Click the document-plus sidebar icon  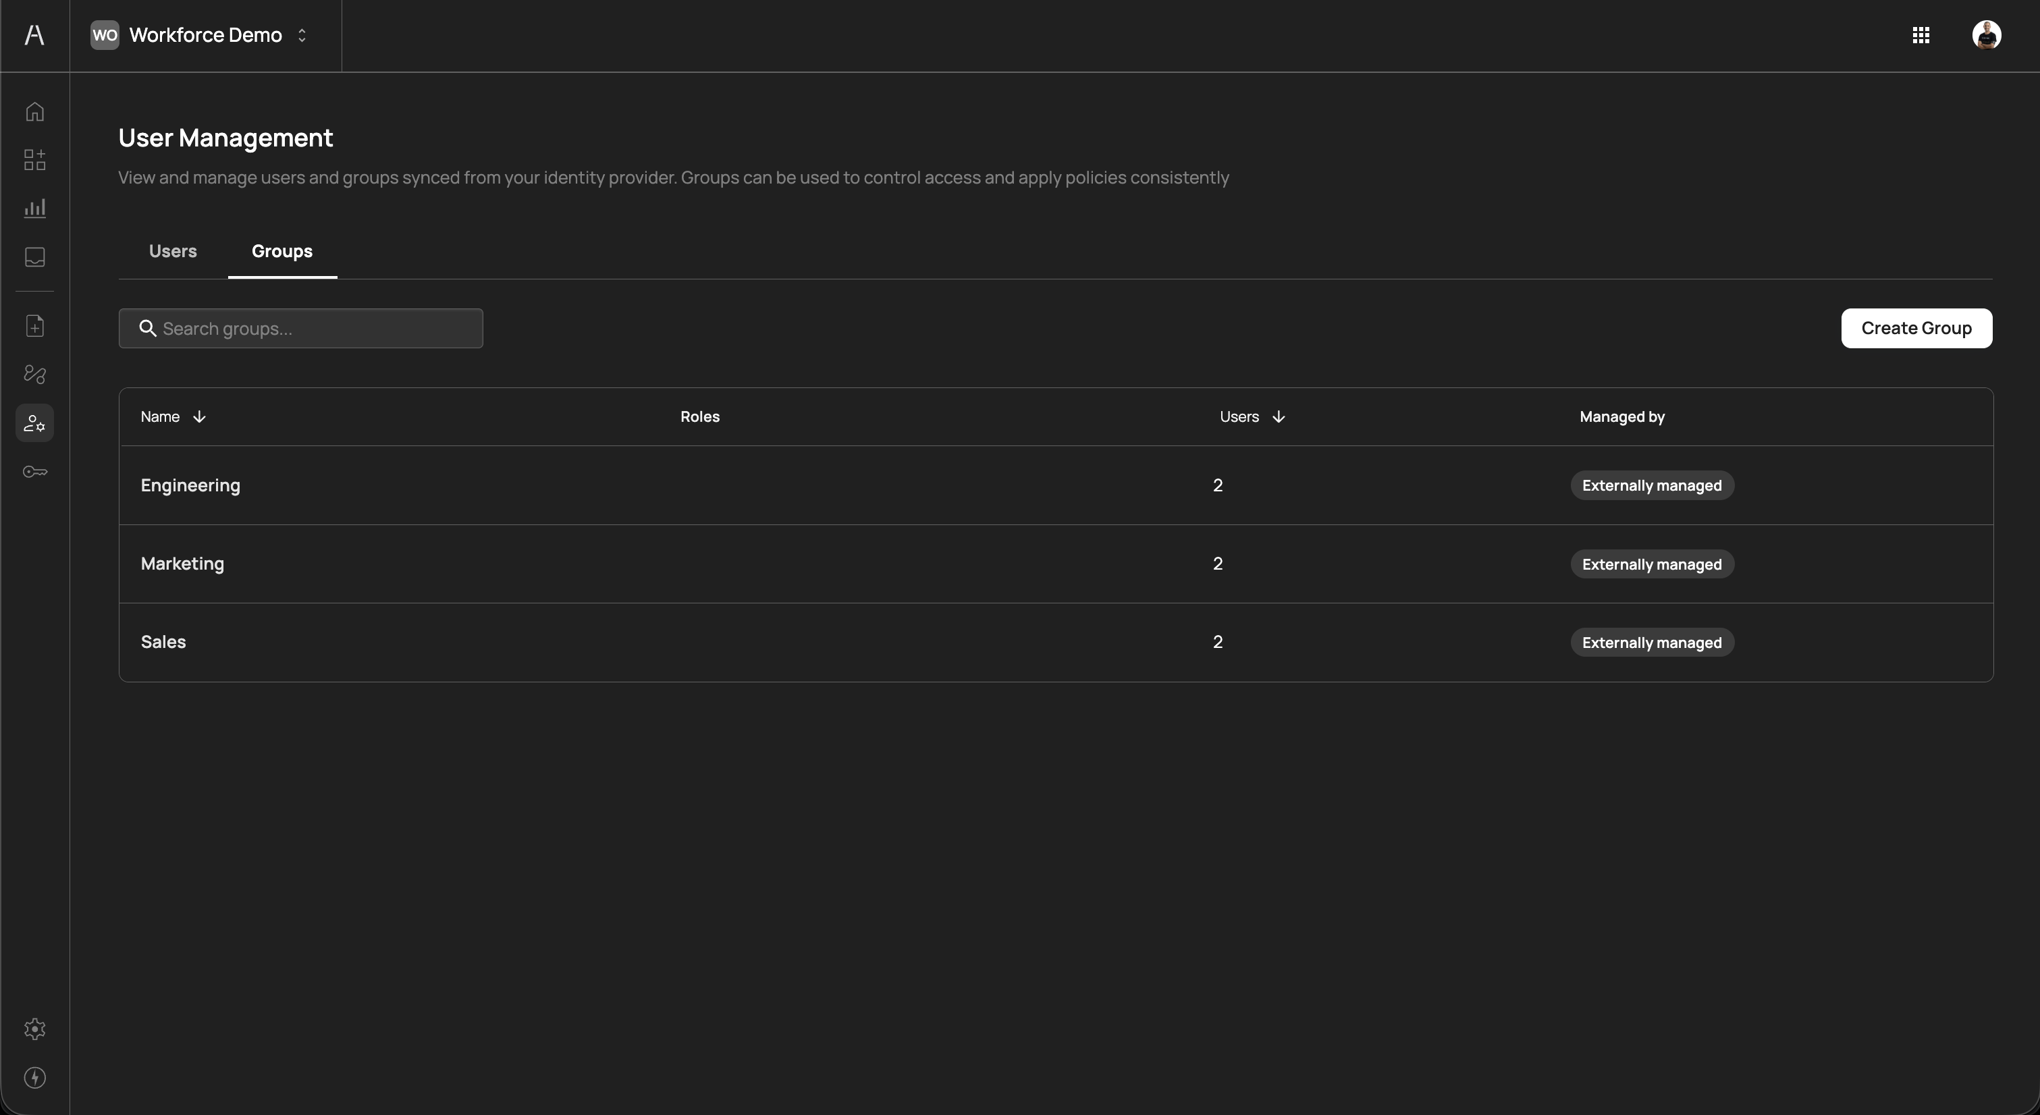(x=35, y=326)
